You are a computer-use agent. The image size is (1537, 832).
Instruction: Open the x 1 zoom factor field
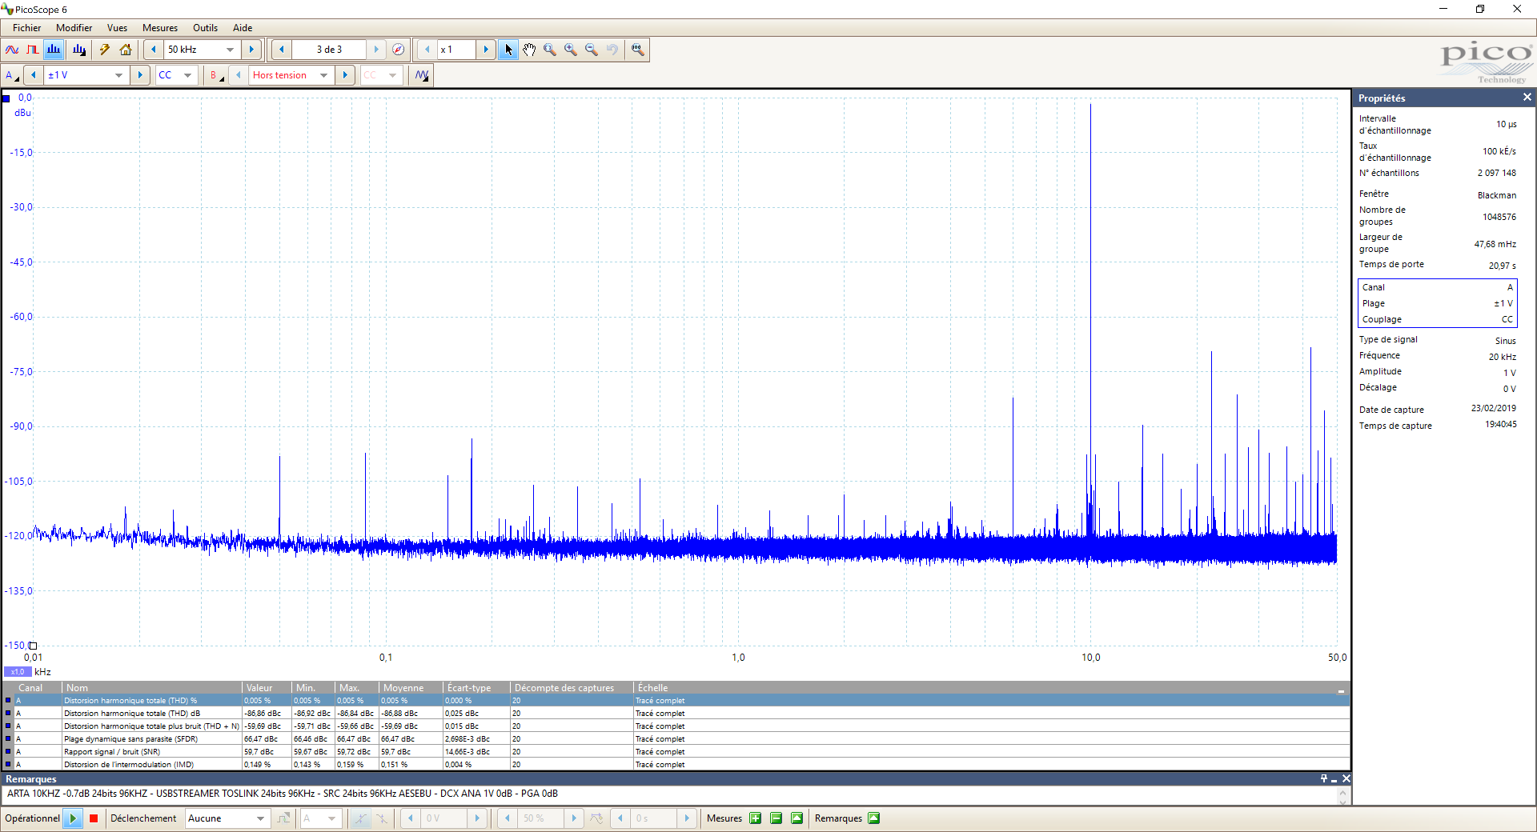(456, 50)
